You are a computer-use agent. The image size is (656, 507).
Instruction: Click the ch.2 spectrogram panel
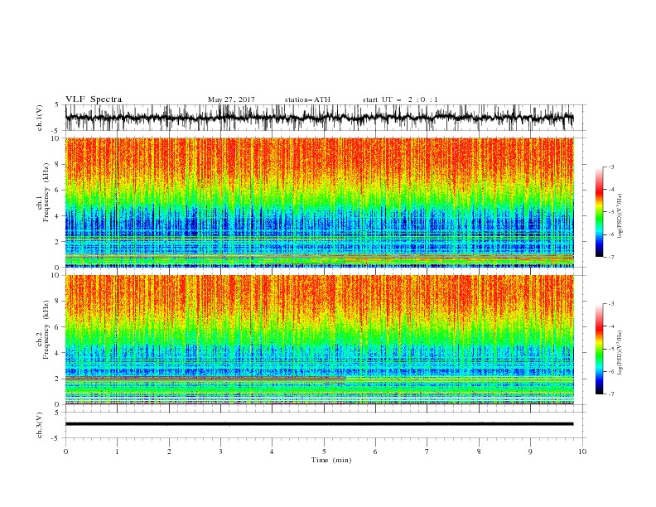pyautogui.click(x=319, y=340)
